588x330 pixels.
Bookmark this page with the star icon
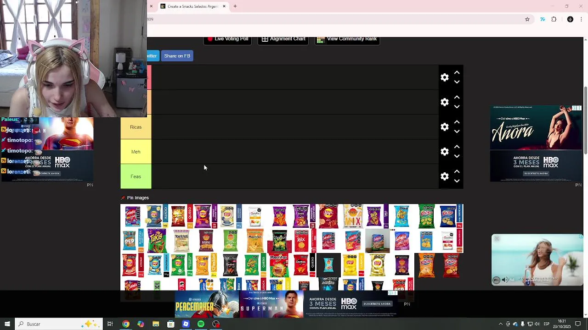[527, 19]
